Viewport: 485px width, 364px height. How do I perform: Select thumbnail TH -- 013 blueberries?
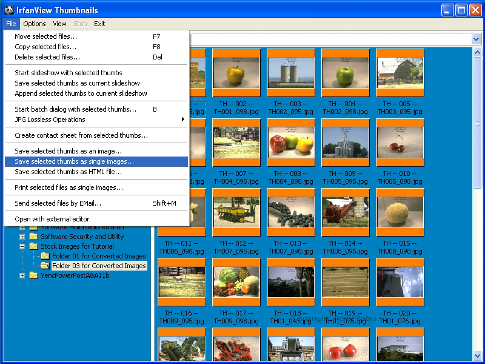[291, 212]
